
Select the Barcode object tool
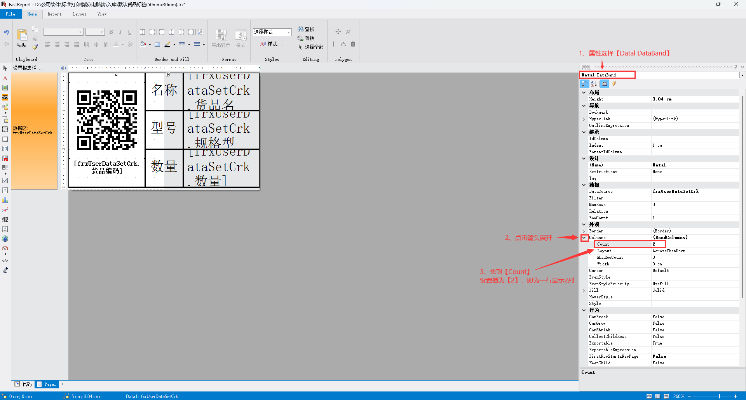pyautogui.click(x=5, y=168)
